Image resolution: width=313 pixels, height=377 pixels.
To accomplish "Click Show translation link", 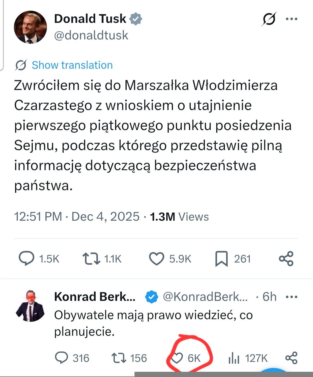I will coord(72,65).
